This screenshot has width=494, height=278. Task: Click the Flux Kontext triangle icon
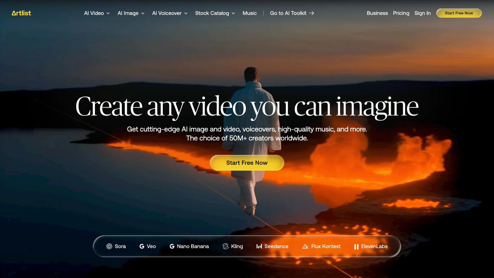click(x=305, y=246)
